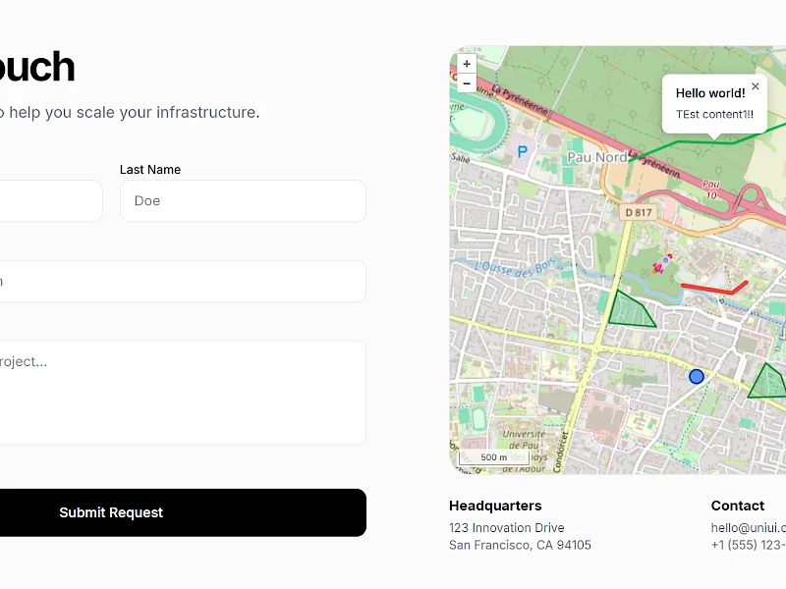
Task: Click the parking "P" symbol on the map
Action: click(523, 150)
